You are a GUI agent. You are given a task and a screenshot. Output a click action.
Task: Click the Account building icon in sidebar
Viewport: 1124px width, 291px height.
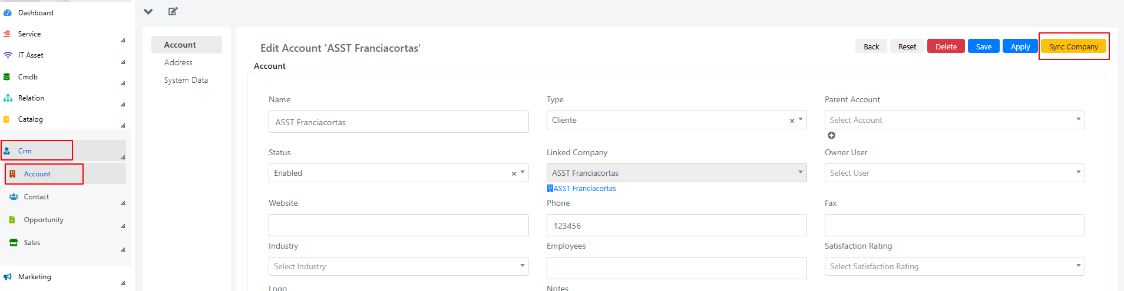12,174
